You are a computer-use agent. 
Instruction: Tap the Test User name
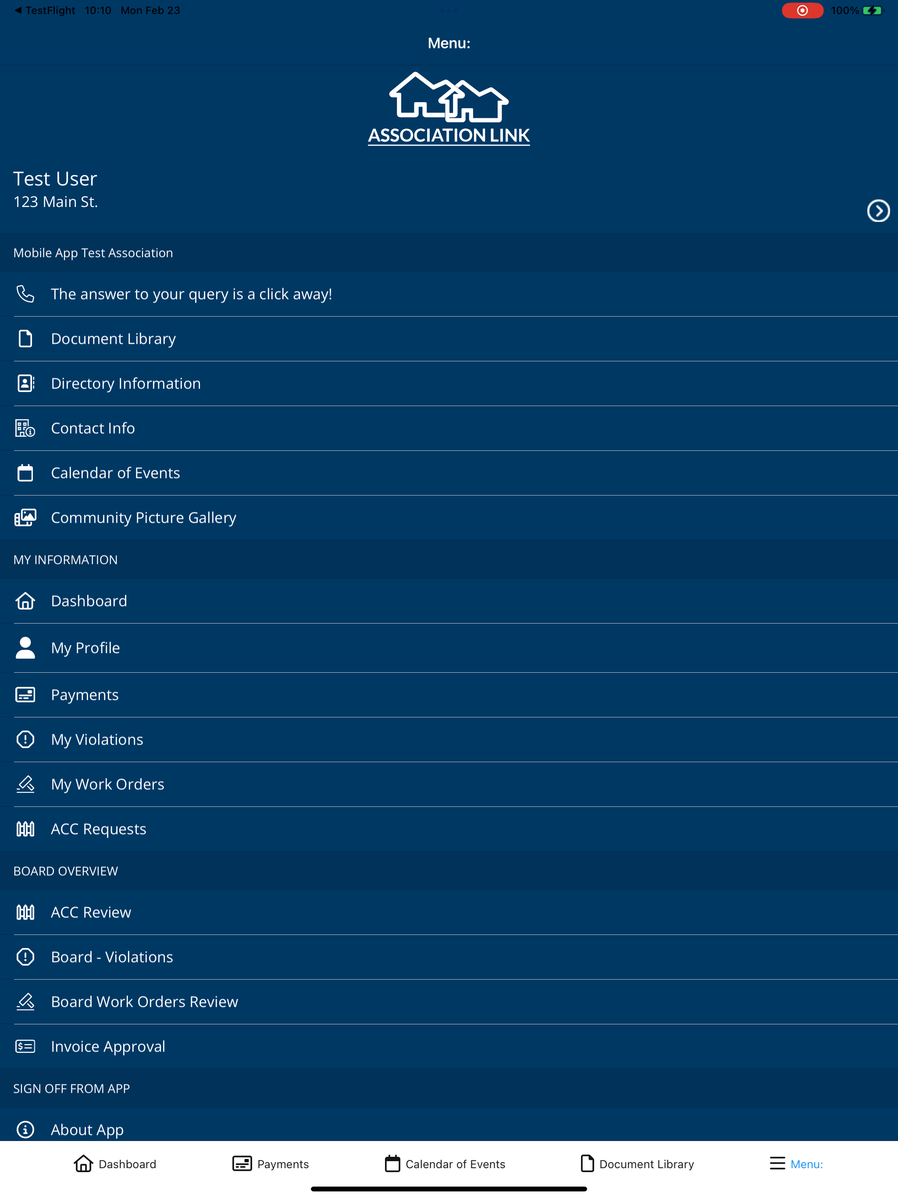[x=55, y=179]
